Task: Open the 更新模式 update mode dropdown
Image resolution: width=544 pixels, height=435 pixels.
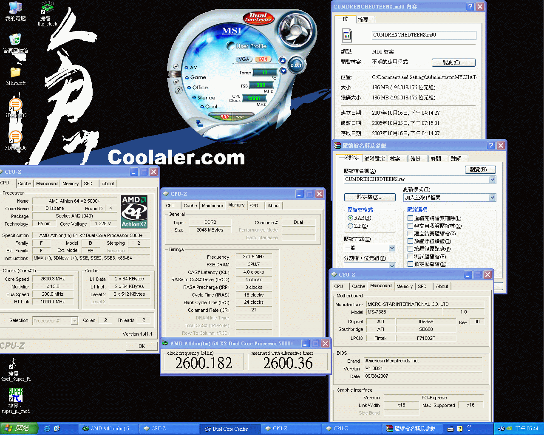Action: 492,198
